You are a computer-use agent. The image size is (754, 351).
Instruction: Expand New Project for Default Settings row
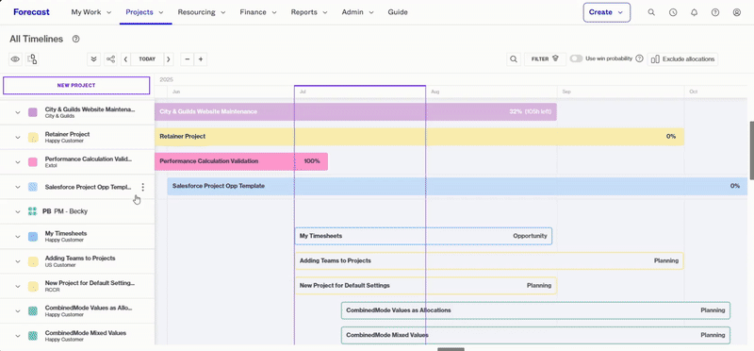click(18, 287)
